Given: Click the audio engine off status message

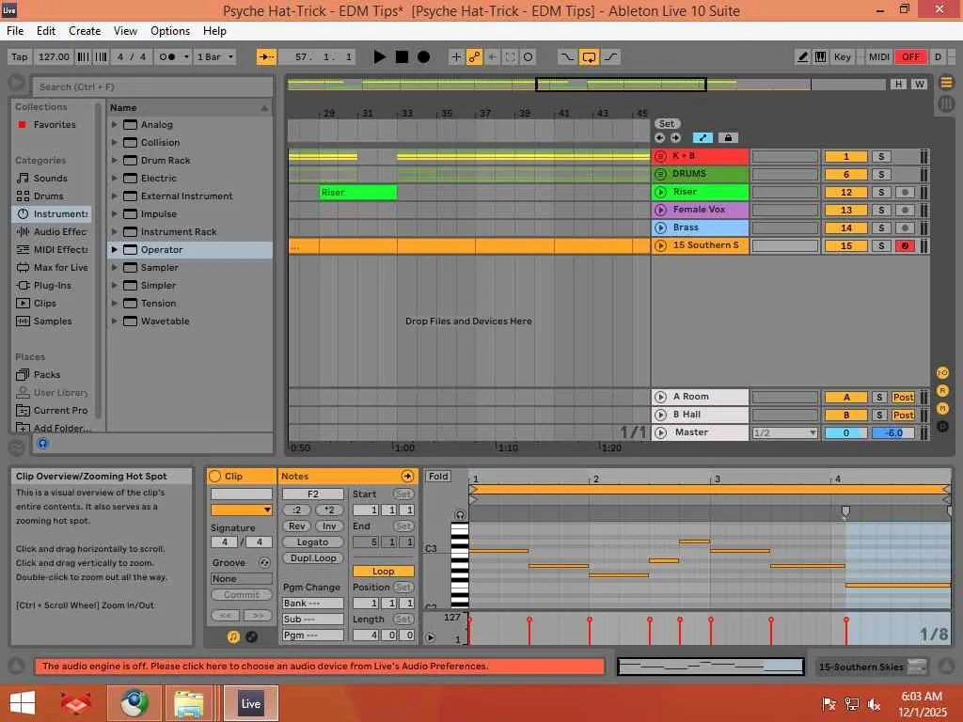Looking at the screenshot, I should (320, 666).
